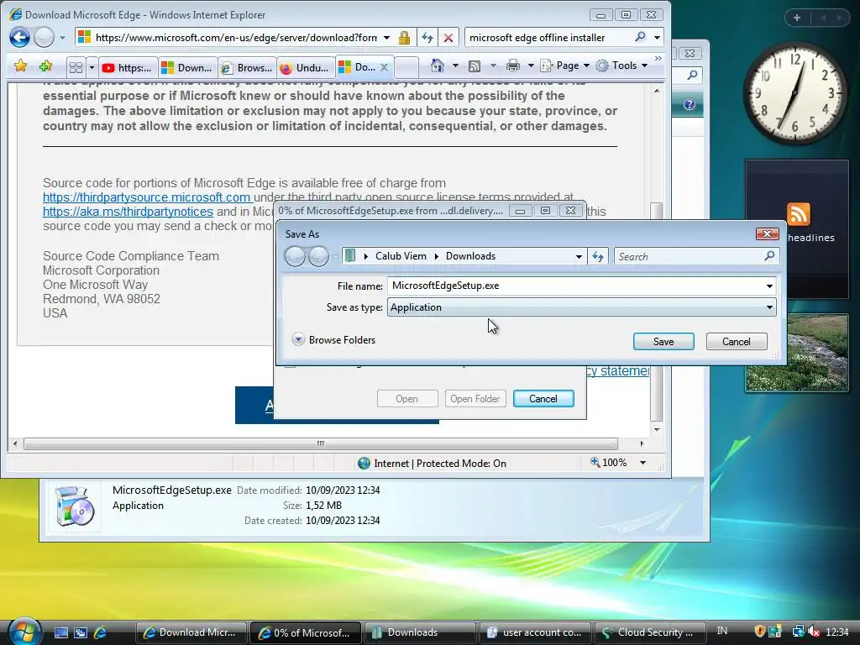Click Cancel in the Save As dialog
860x645 pixels.
tap(736, 342)
